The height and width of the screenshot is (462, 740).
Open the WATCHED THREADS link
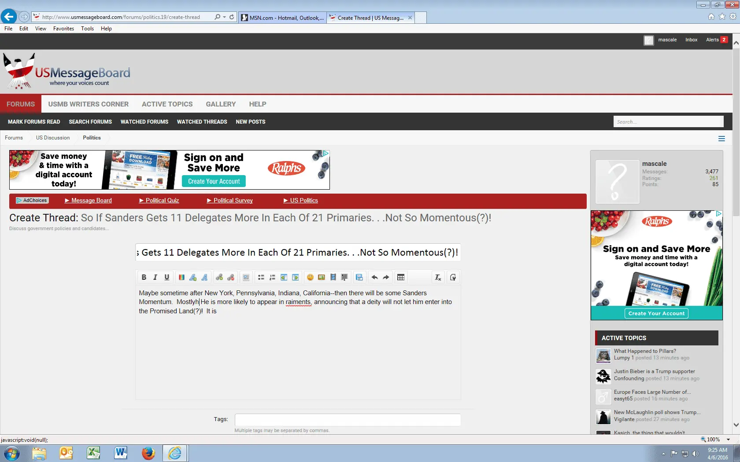(202, 122)
